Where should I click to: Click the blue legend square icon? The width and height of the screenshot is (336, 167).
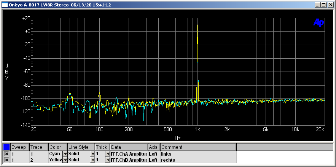(6, 147)
